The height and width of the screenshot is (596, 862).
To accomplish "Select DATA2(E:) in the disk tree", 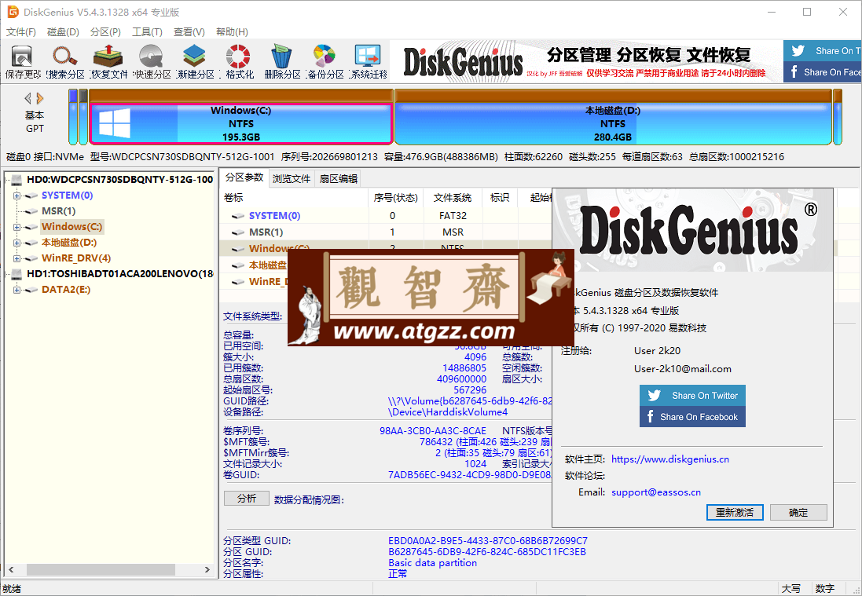I will 66,290.
